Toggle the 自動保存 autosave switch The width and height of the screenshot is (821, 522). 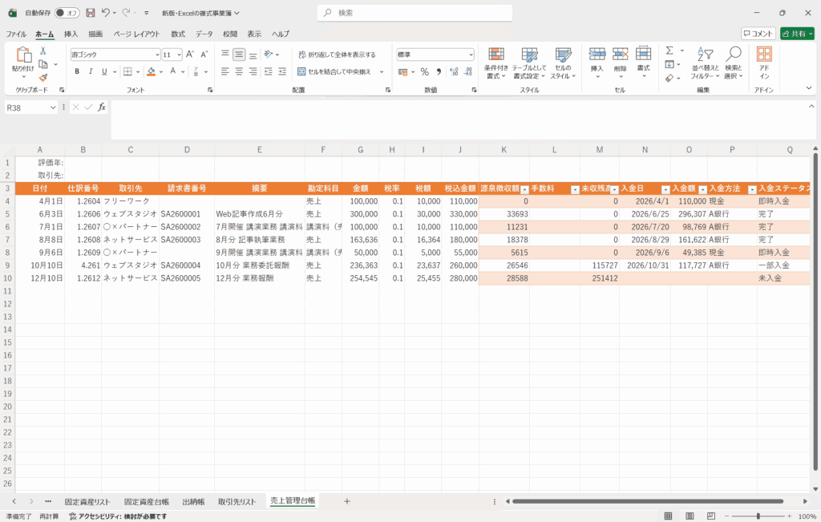(67, 13)
